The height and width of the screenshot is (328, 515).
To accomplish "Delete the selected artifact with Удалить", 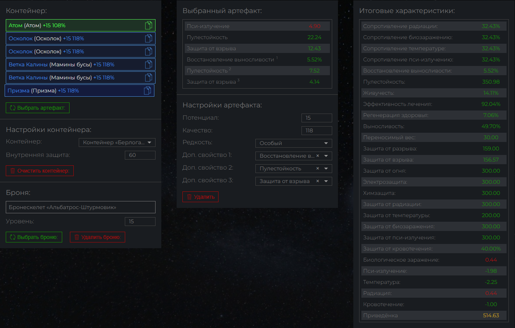I will (x=200, y=197).
